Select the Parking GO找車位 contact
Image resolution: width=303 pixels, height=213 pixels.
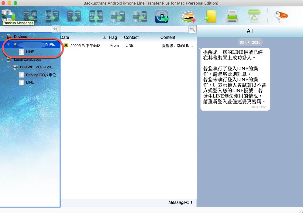coord(41,75)
